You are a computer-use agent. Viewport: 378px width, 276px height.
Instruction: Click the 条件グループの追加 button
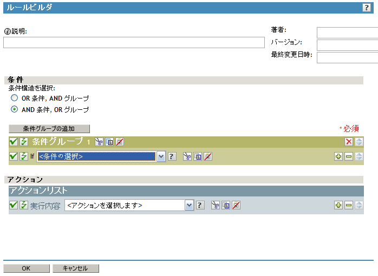point(49,129)
